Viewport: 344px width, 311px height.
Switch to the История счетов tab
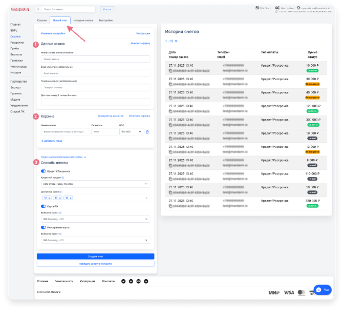(x=82, y=20)
